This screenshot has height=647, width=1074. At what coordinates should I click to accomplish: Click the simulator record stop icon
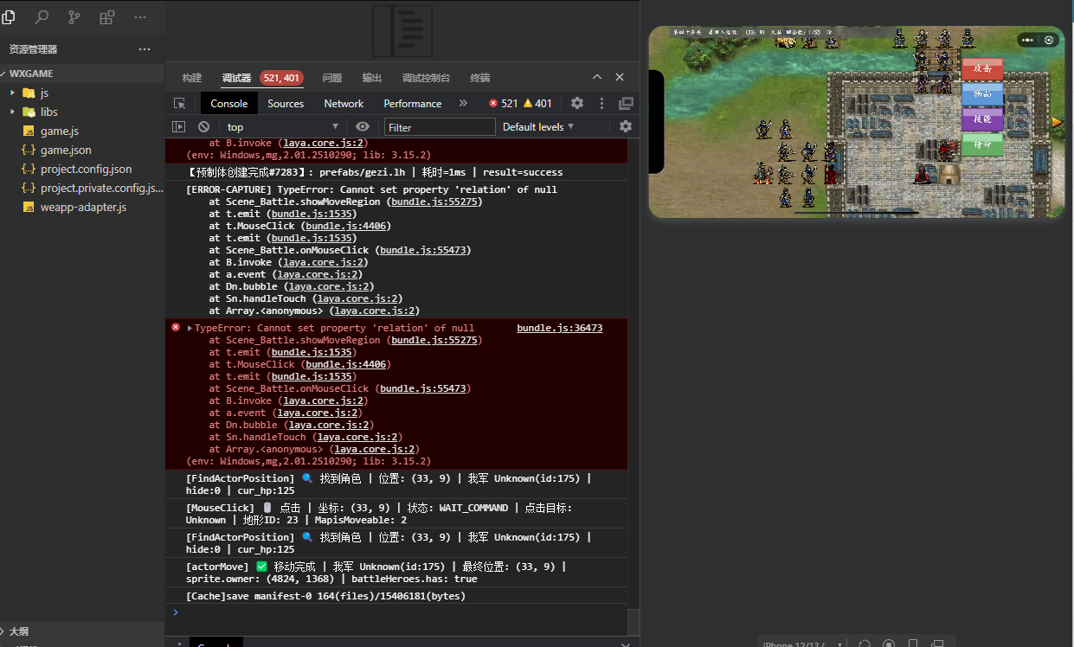click(x=889, y=643)
